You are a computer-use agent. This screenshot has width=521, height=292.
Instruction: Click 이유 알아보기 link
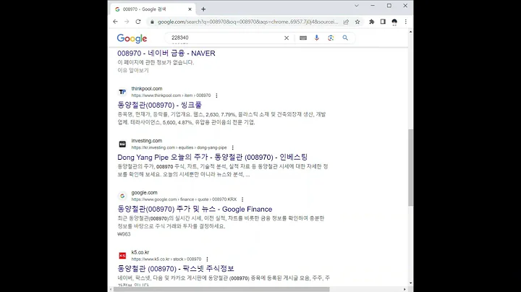[133, 70]
